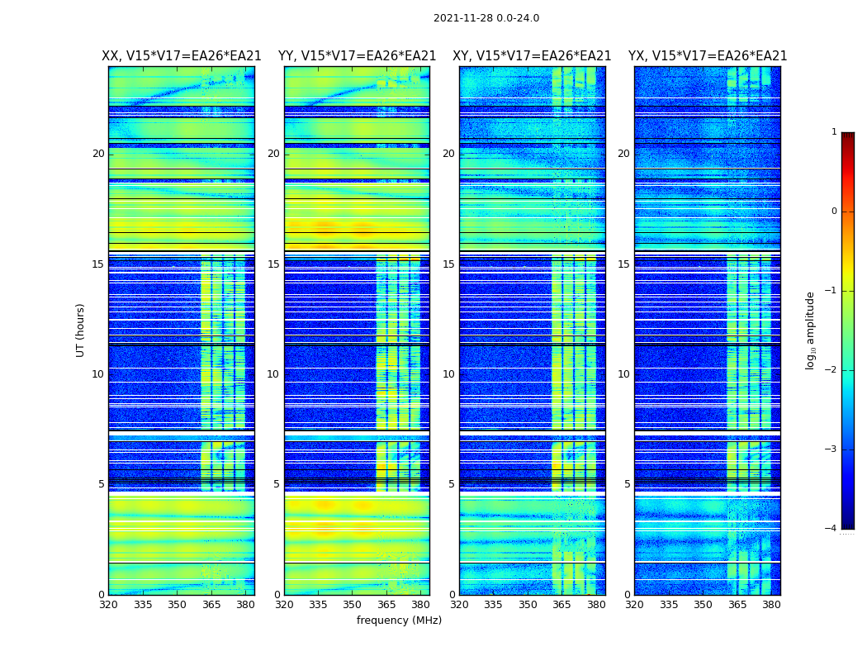867x661 pixels.
Task: Select the YY panel title text
Action: (x=357, y=56)
